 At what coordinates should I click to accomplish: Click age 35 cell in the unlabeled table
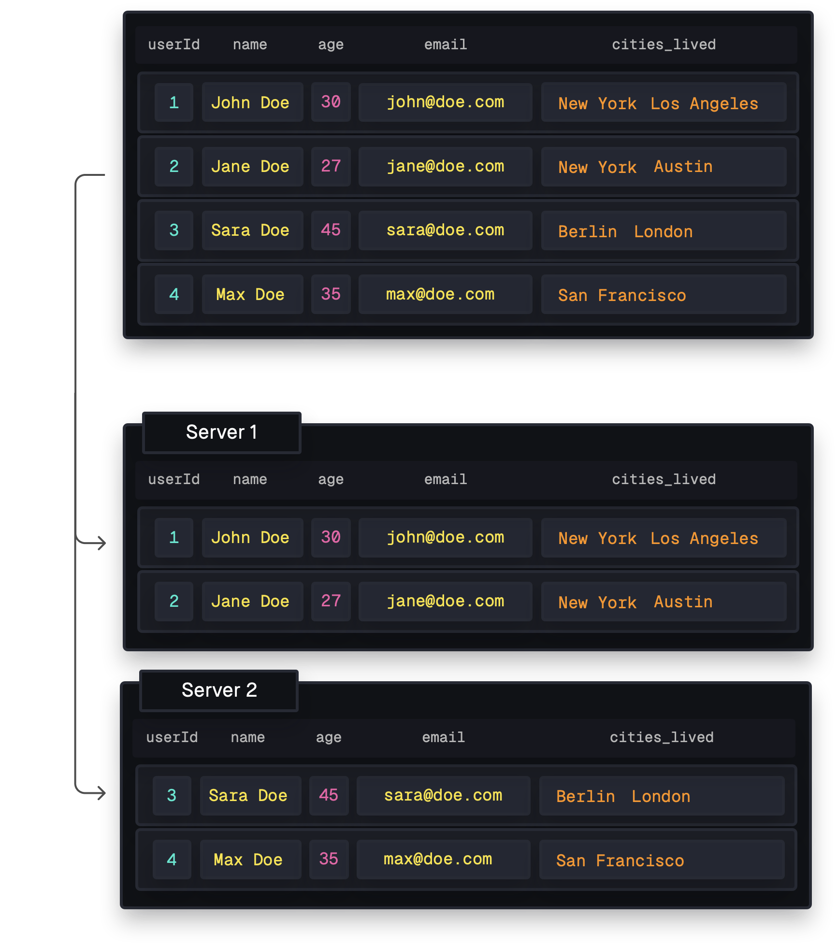[331, 294]
